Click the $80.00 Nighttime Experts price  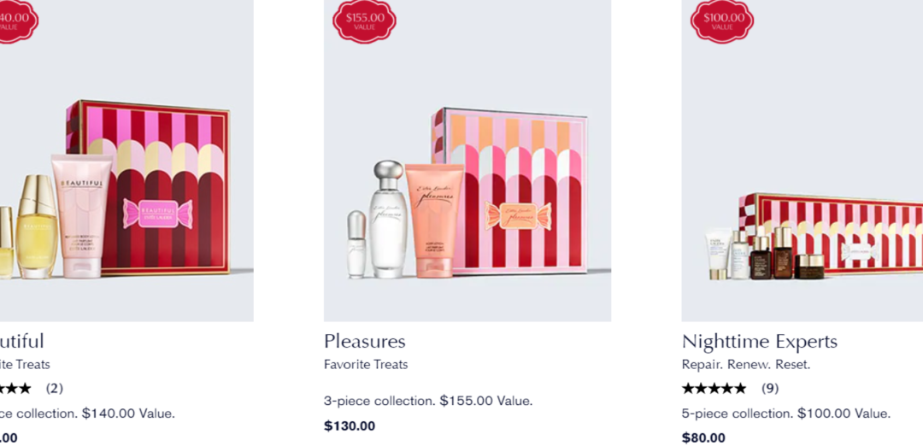tap(703, 437)
